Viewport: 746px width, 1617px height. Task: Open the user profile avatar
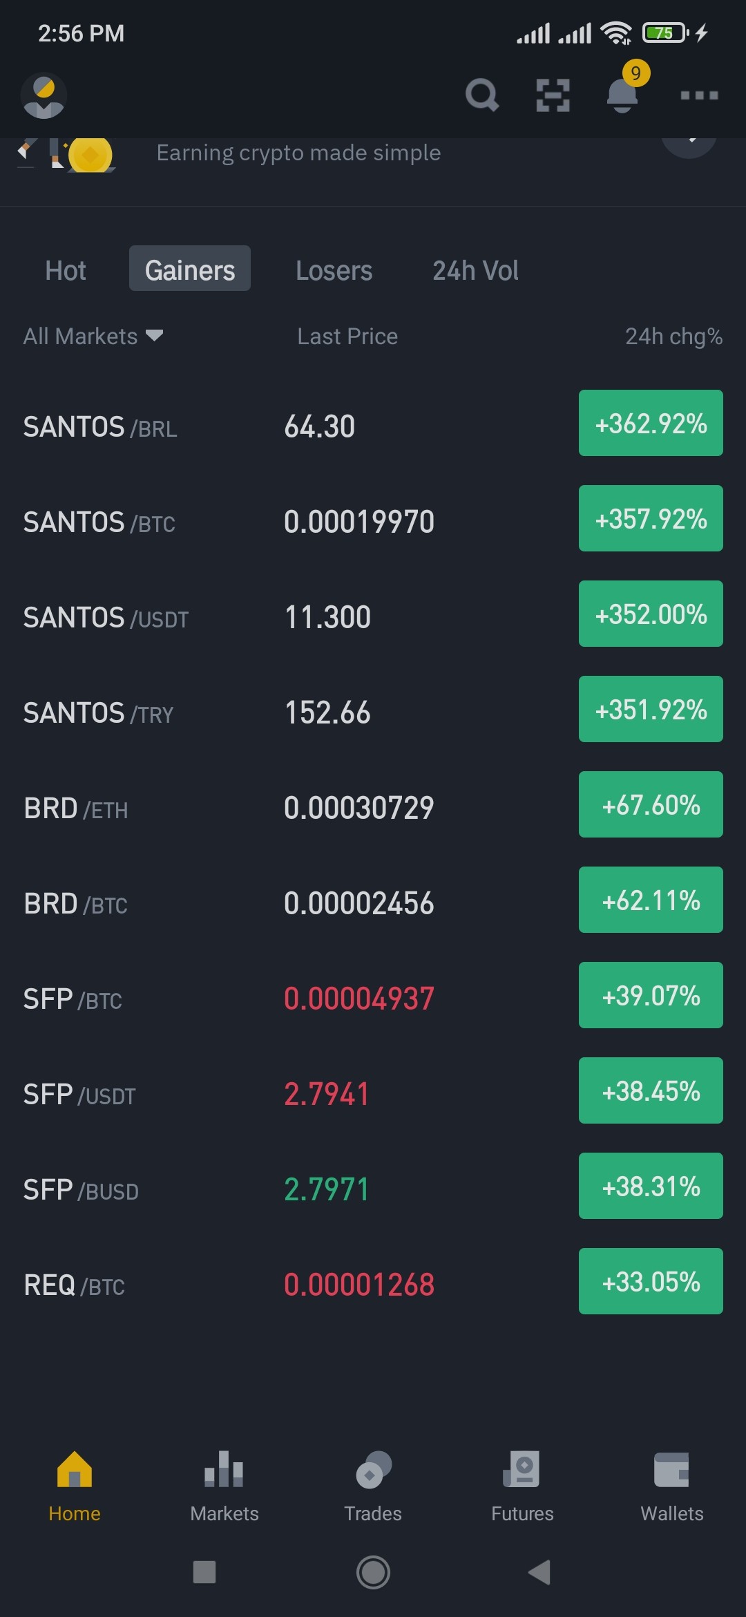(x=44, y=95)
